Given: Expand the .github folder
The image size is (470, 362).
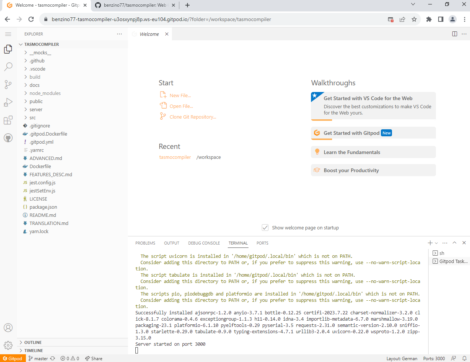Looking at the screenshot, I should click(x=72, y=61).
